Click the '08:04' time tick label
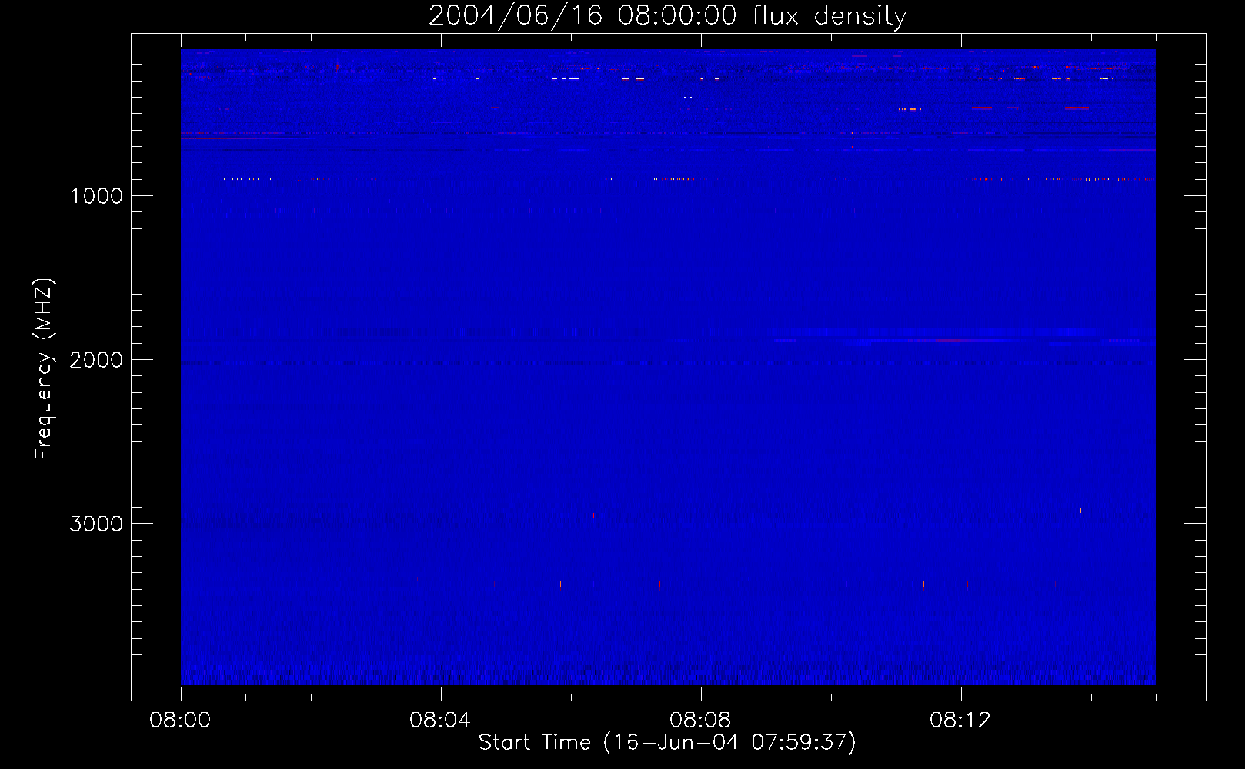Viewport: 1245px width, 769px height. pos(440,721)
